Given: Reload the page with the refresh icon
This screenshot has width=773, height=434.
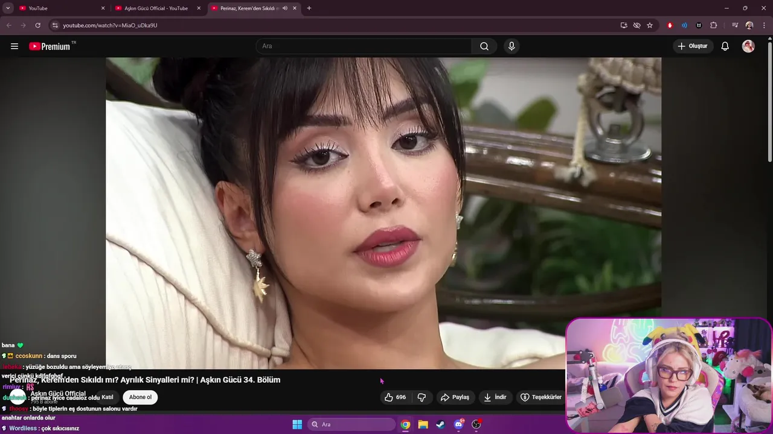Looking at the screenshot, I should click(37, 25).
